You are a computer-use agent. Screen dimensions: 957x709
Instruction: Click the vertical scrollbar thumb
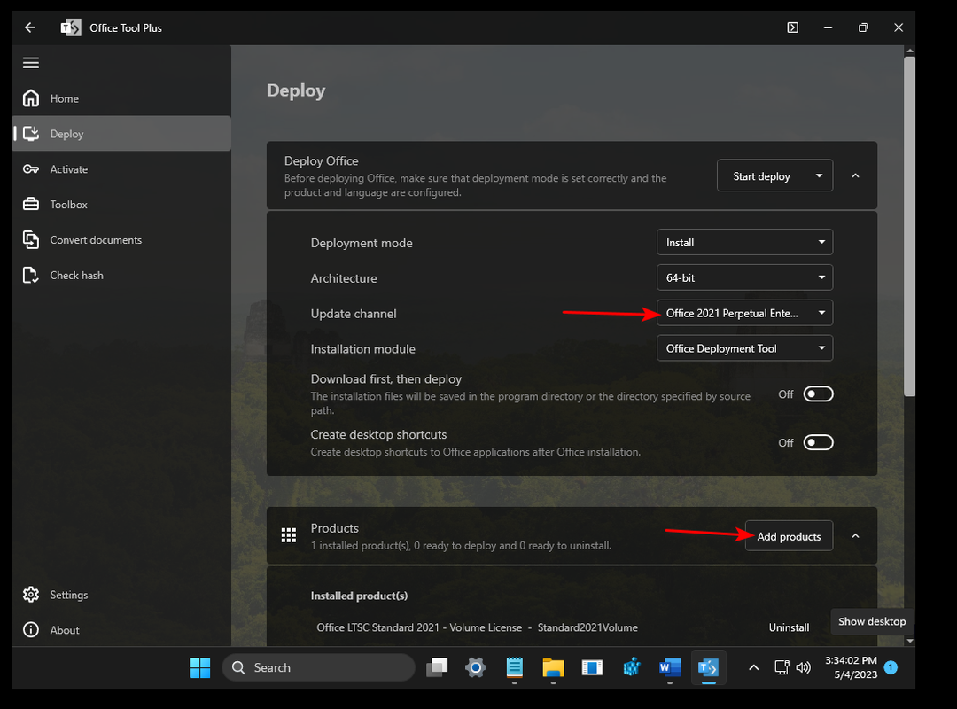click(909, 227)
